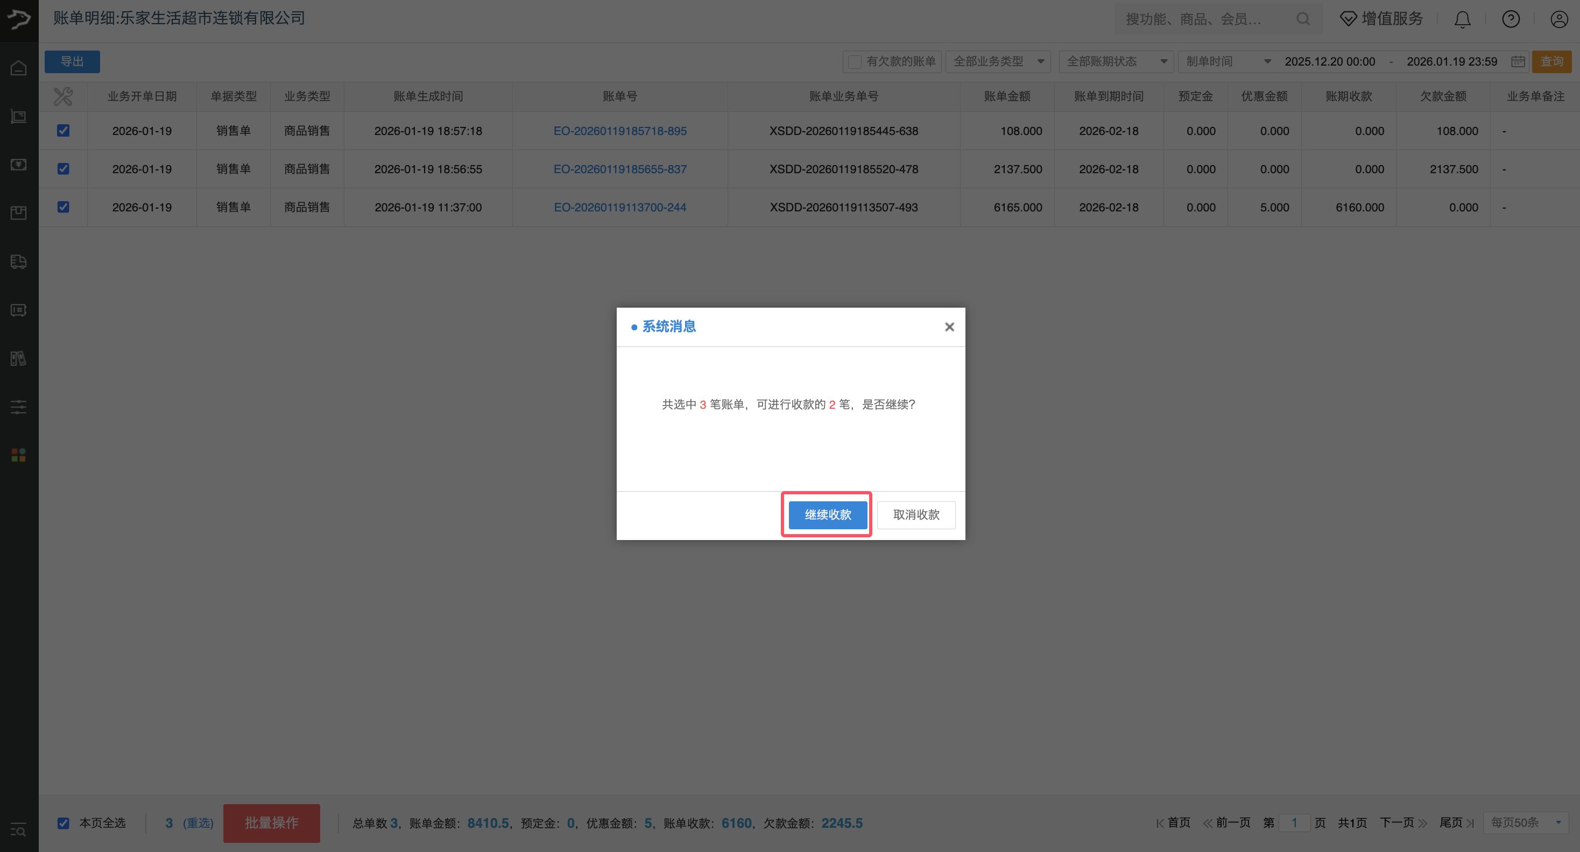
Task: Toggle the 有欠款的账单 checkbox
Action: (x=854, y=61)
